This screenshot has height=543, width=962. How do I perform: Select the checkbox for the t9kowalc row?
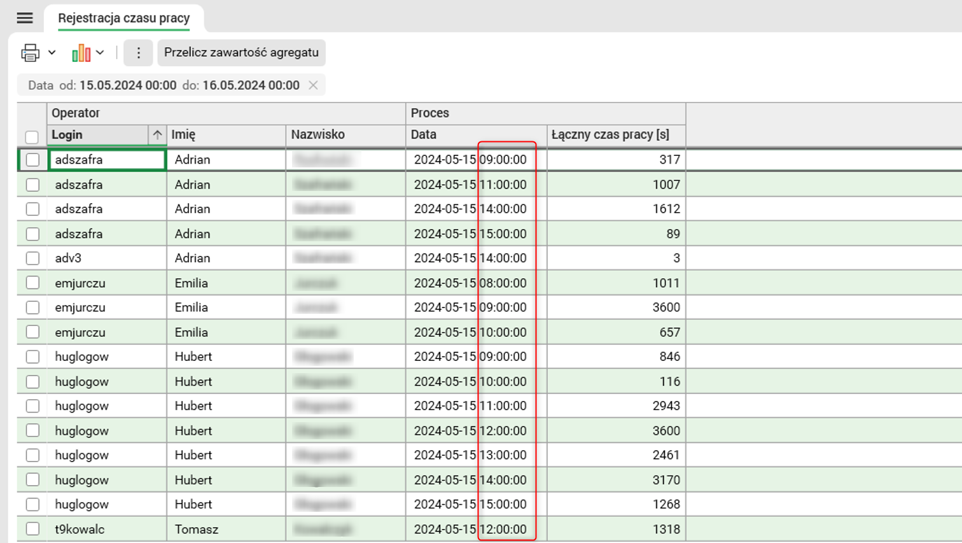pos(32,529)
